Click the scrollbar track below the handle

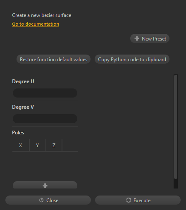(176, 184)
